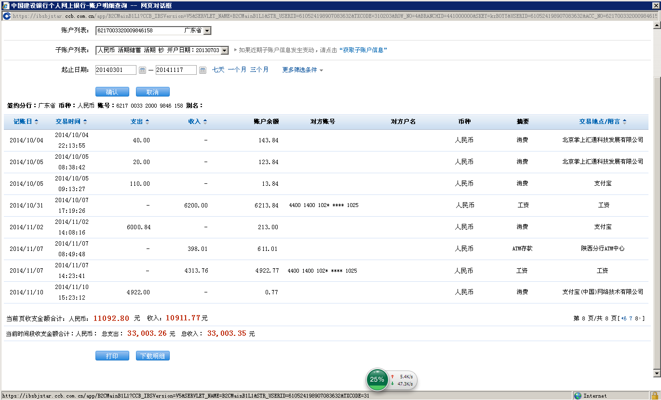This screenshot has width=661, height=400.
Task: Sort transactions by 记账日 column
Action: point(26,122)
